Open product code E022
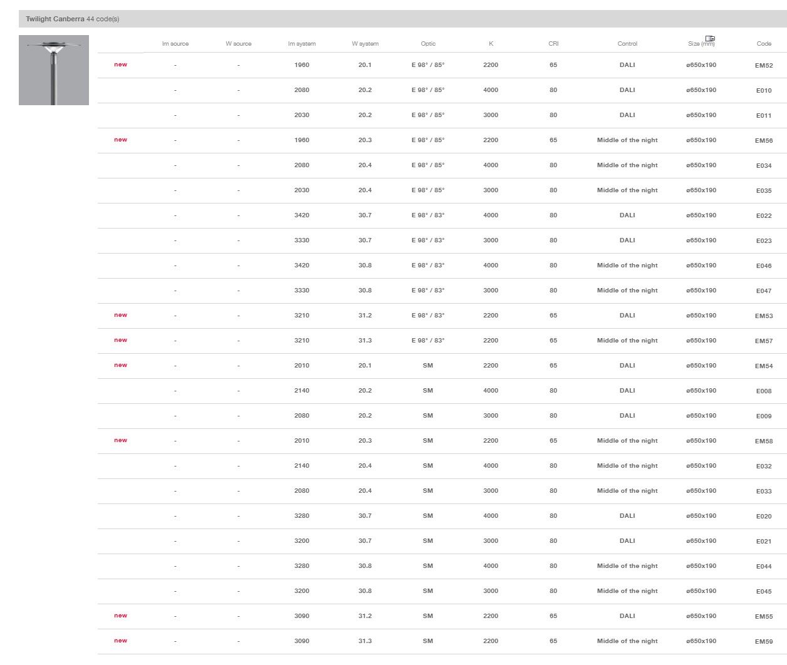Screen dimensions: 787x665 tap(763, 216)
